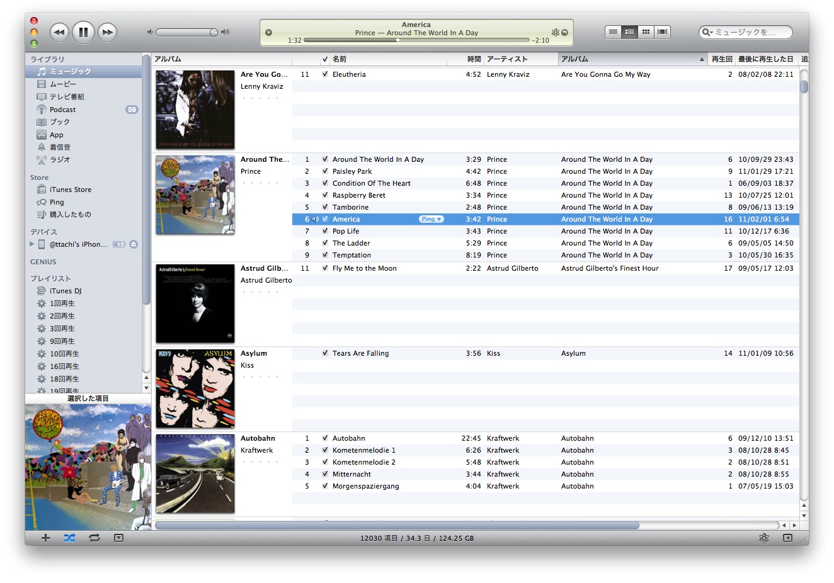Expand the iPhone device tree
834x583 pixels.
tap(32, 244)
